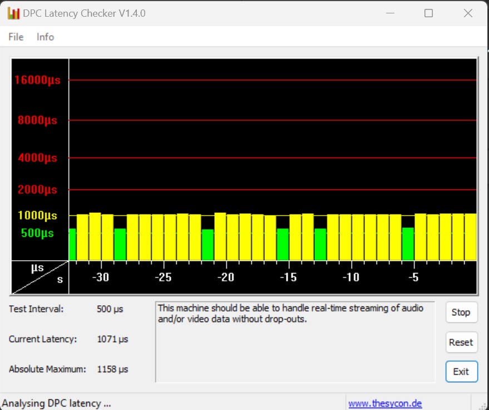
Task: Click the 8000µs scale label
Action: pos(37,120)
